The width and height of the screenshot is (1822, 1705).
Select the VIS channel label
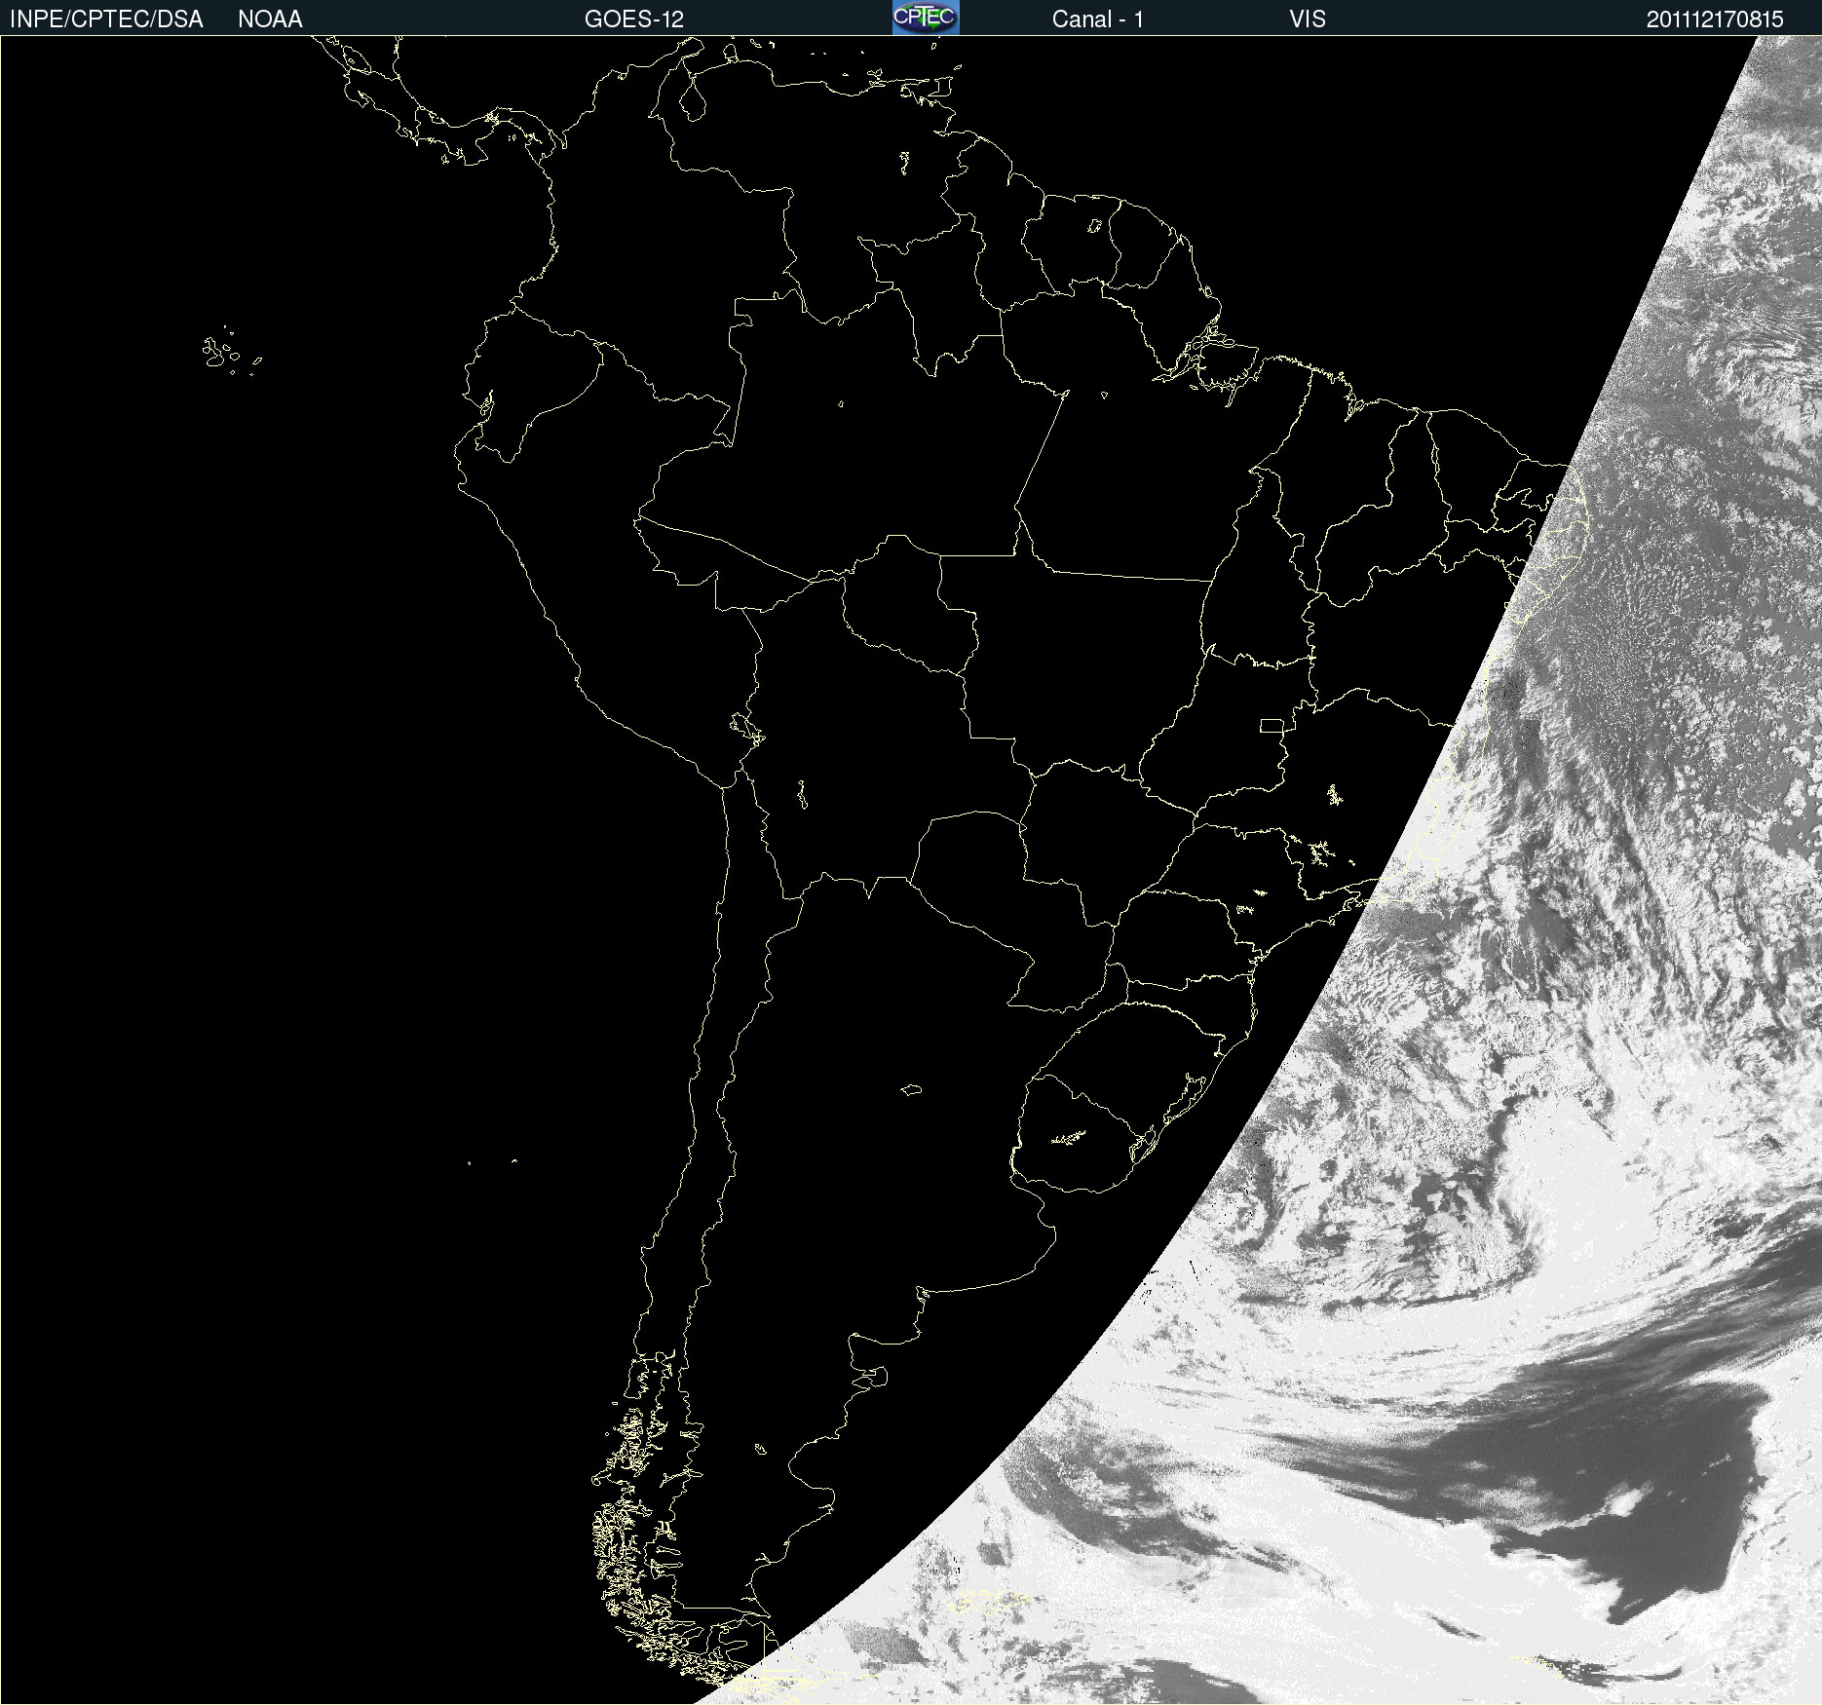tap(1308, 19)
